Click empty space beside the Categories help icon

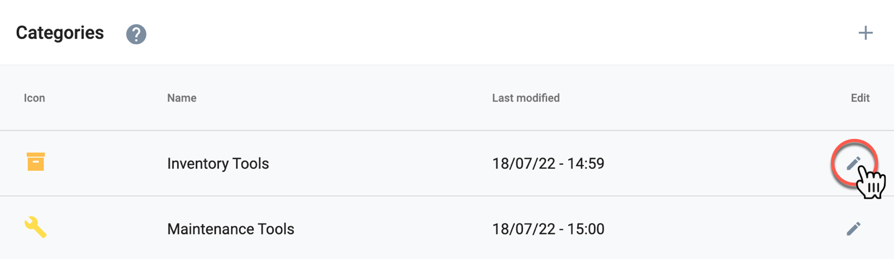pyautogui.click(x=447, y=33)
